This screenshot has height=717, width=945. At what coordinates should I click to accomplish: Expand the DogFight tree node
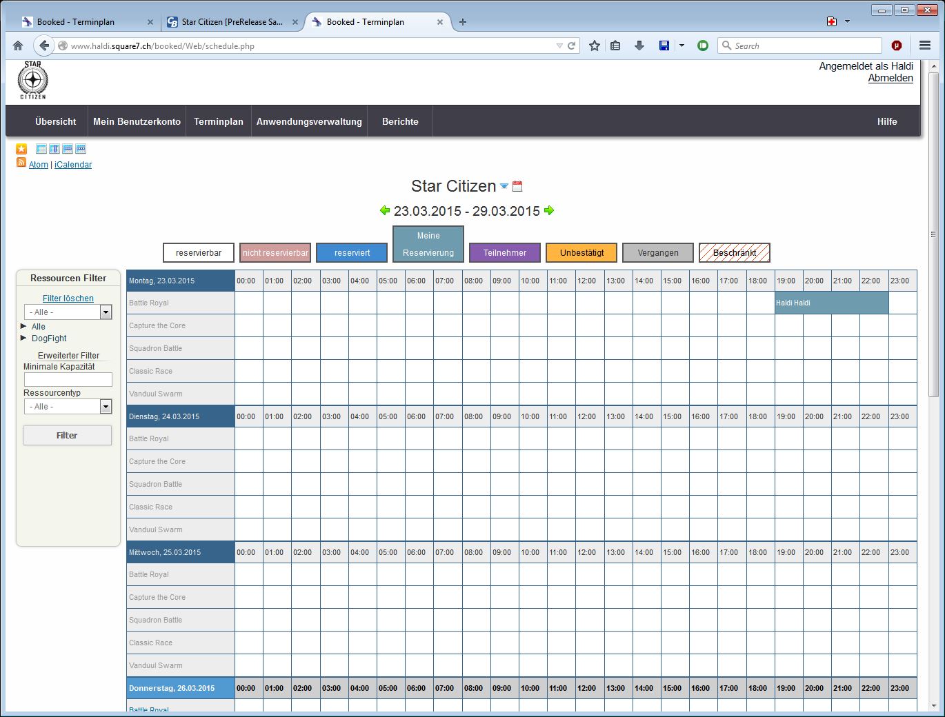(24, 338)
